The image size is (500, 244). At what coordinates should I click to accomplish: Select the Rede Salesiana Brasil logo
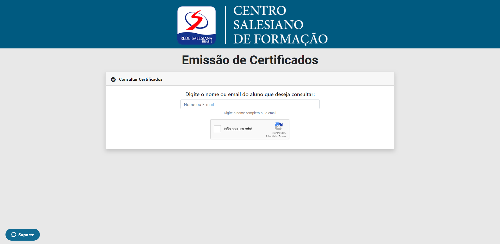click(196, 25)
